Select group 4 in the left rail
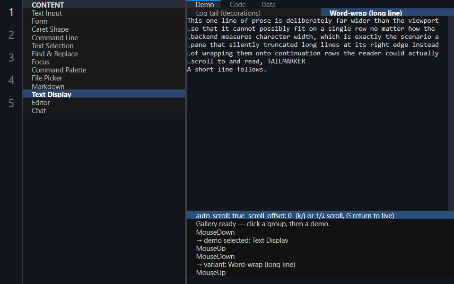Image resolution: width=454 pixels, height=284 pixels. (x=11, y=80)
